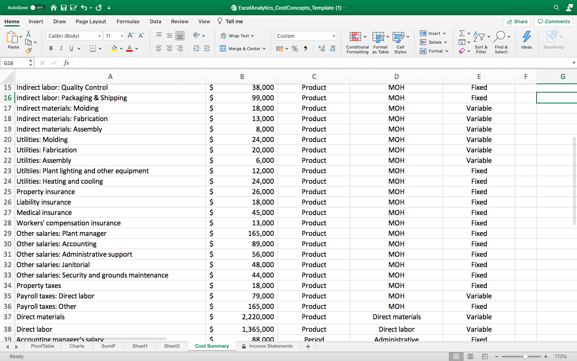Click the Save icon in title bar
Screen dimensions: 577x361
pyautogui.click(x=64, y=8)
